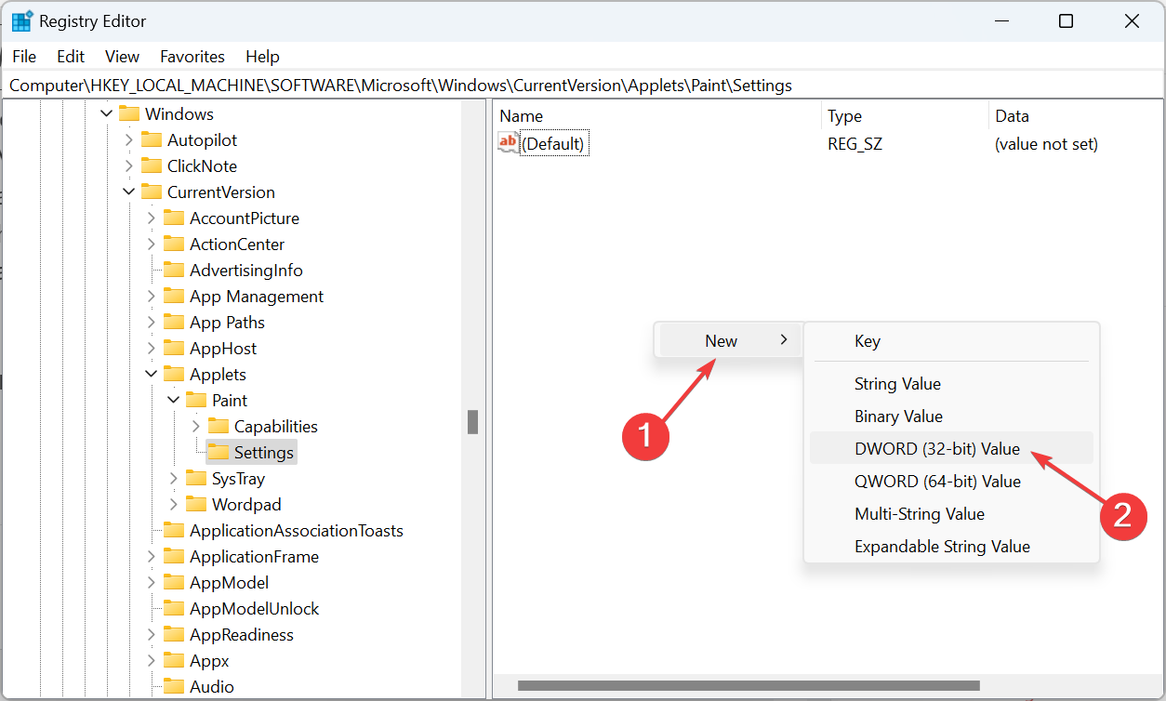Collapse the Windows tree node
The height and width of the screenshot is (701, 1166).
(x=106, y=113)
